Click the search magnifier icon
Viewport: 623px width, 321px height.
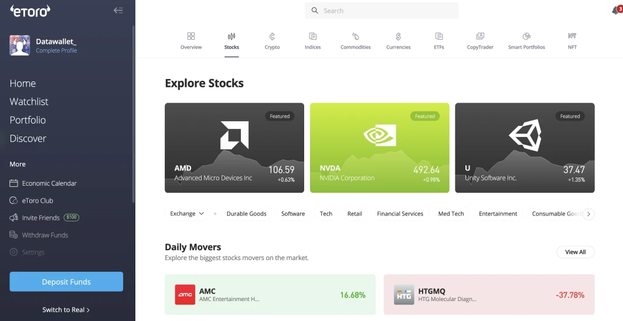pyautogui.click(x=315, y=11)
